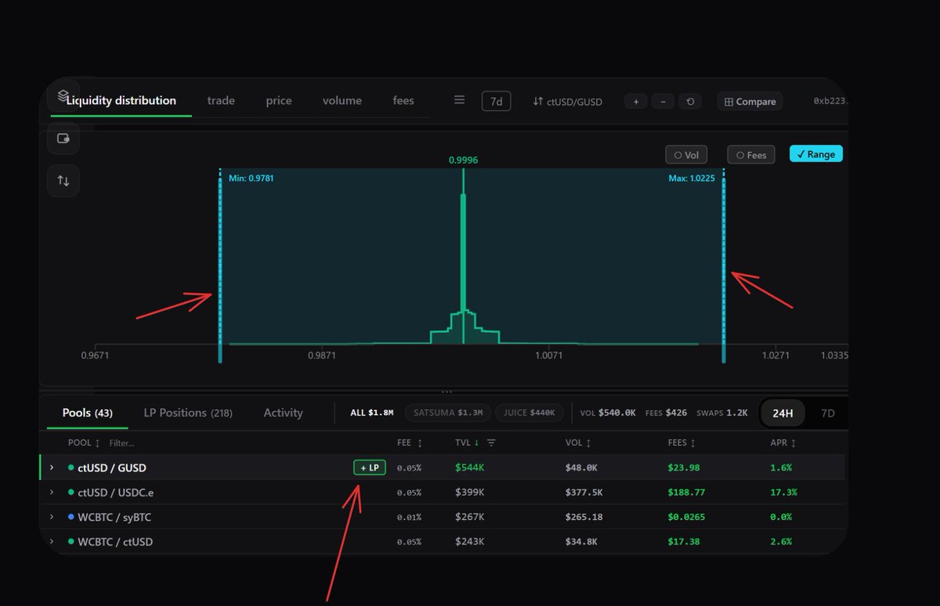Click the $544K TVL value
Image resolution: width=940 pixels, height=606 pixels.
[469, 467]
